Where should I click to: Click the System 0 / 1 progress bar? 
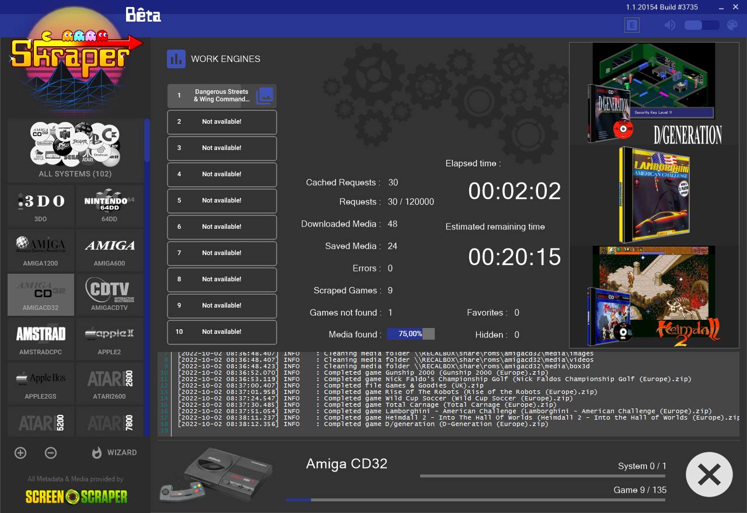(x=543, y=476)
